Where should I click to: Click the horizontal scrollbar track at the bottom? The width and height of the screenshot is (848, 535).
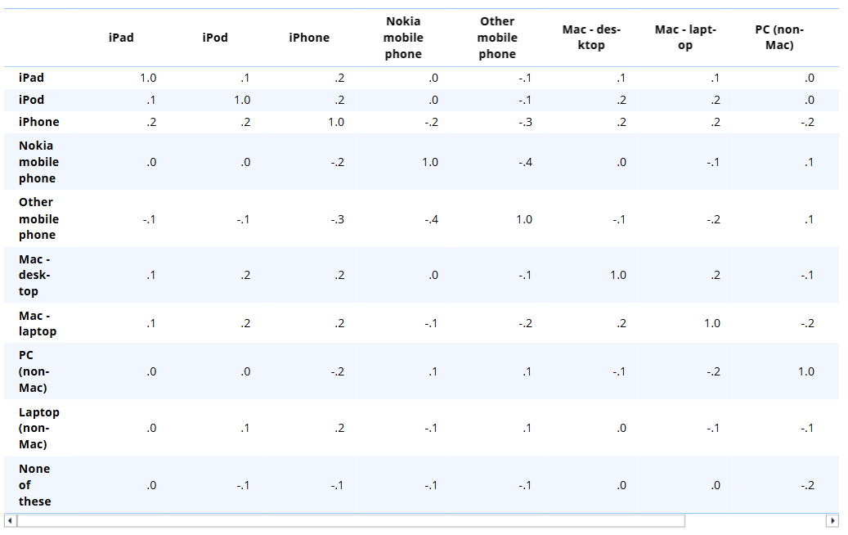coord(409,519)
